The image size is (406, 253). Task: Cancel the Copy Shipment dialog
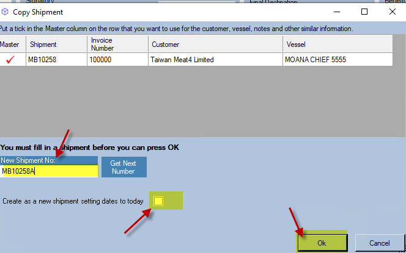click(x=379, y=243)
